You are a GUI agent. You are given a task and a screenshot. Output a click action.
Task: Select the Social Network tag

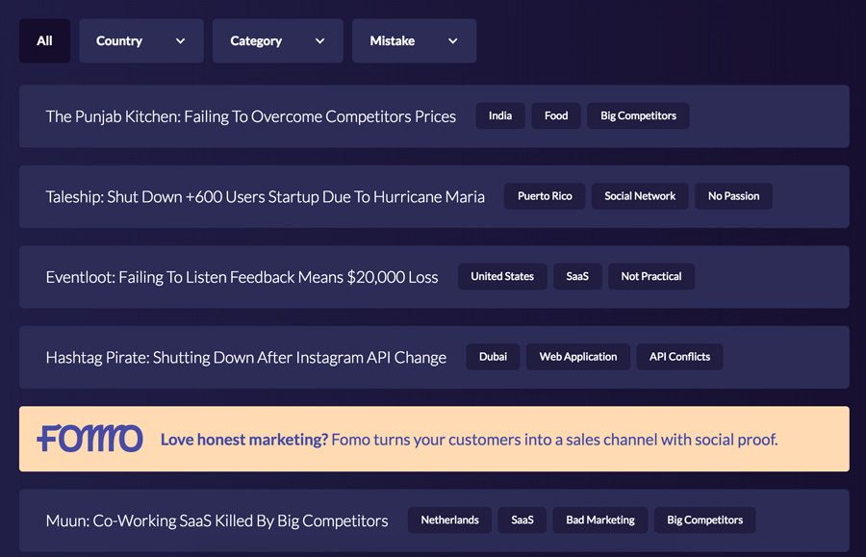tap(640, 196)
